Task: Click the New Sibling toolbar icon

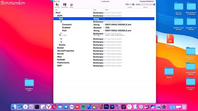Action: (65, 5)
